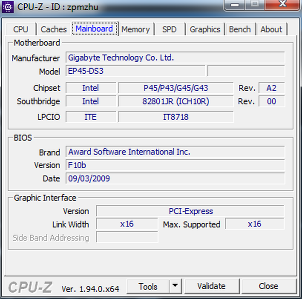Image resolution: width=302 pixels, height=299 pixels.
Task: Click the Manufacturer label
Action: (36, 58)
